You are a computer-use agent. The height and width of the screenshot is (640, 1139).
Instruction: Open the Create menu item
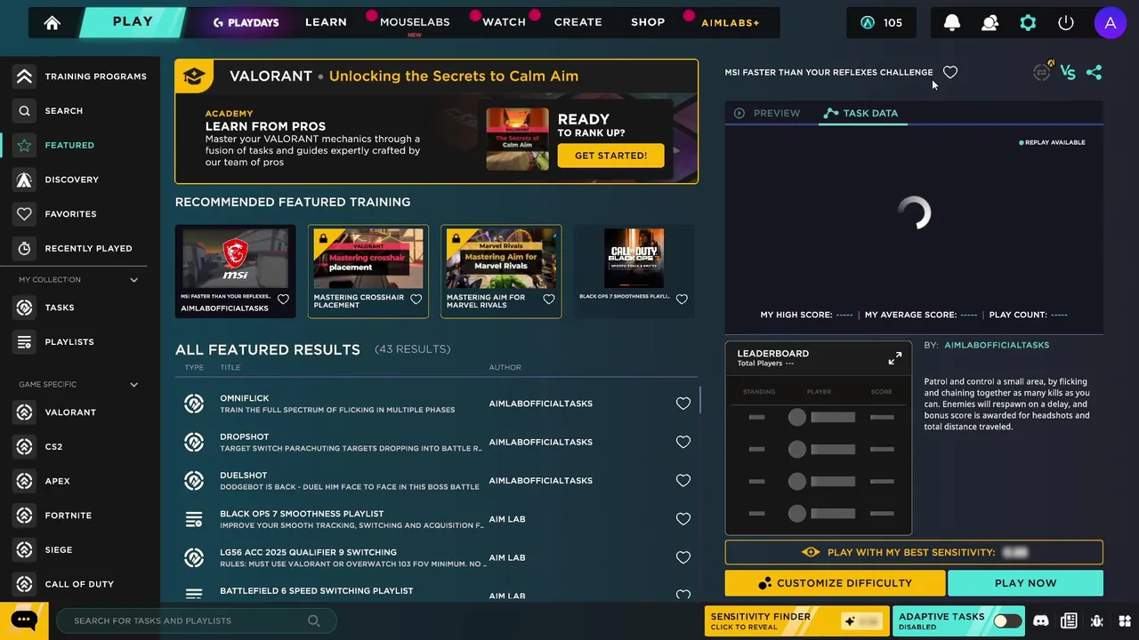pyautogui.click(x=578, y=22)
